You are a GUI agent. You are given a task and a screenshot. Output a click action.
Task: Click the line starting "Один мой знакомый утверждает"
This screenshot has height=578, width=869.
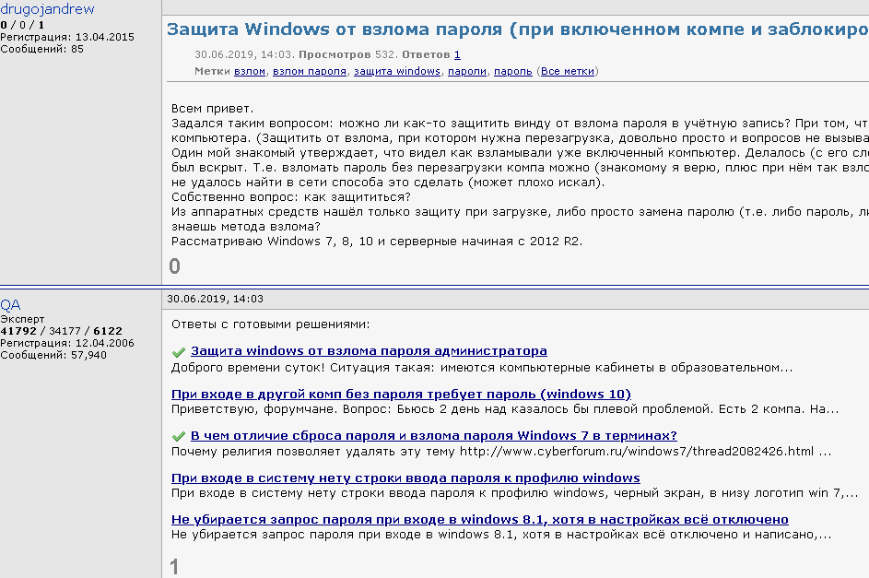(x=520, y=153)
